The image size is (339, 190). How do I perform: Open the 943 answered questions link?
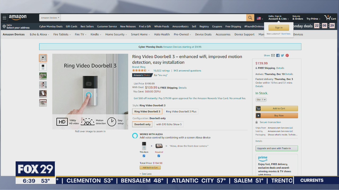(x=187, y=71)
